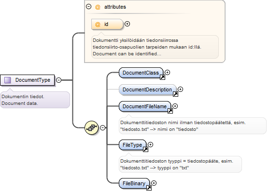This screenshot has width=270, height=191.
Task: Click the sequence compositor icon
Action: [x=92, y=127]
